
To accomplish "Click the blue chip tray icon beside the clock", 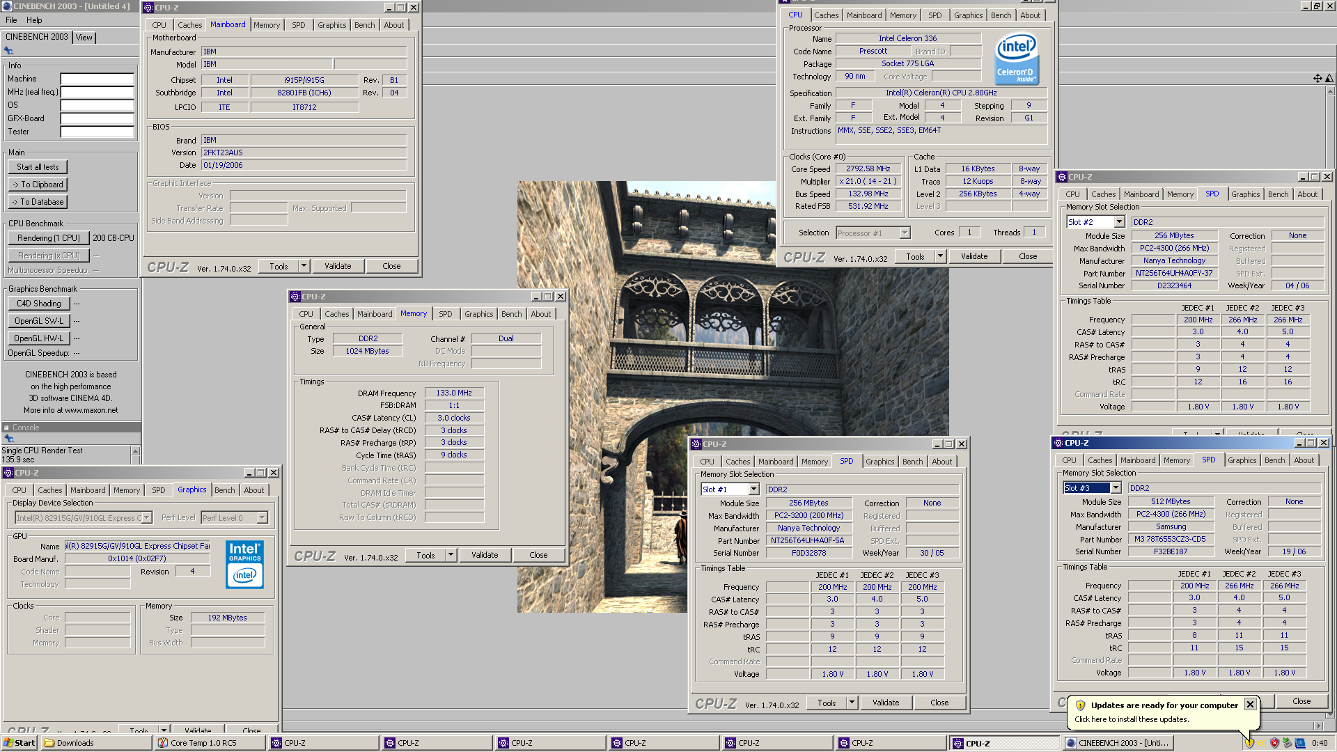I will 1299,743.
